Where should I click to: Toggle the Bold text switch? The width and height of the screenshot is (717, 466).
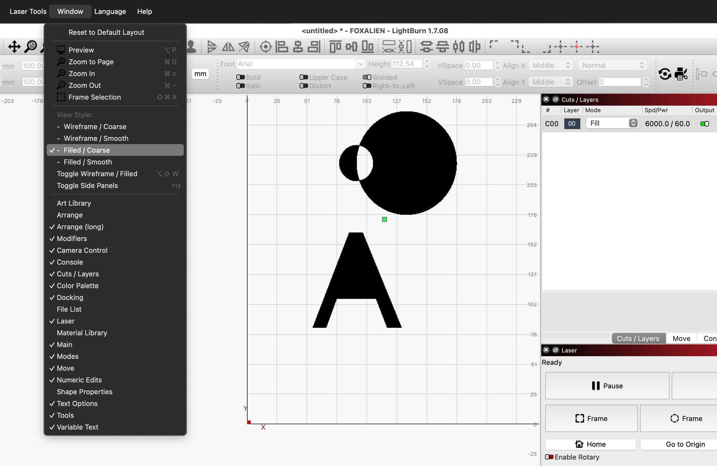coord(240,77)
